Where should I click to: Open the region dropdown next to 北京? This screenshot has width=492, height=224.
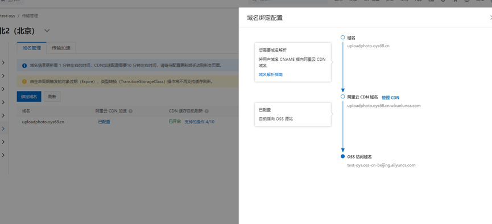(x=47, y=31)
